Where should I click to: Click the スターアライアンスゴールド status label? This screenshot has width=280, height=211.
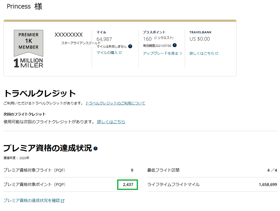pos(81,43)
